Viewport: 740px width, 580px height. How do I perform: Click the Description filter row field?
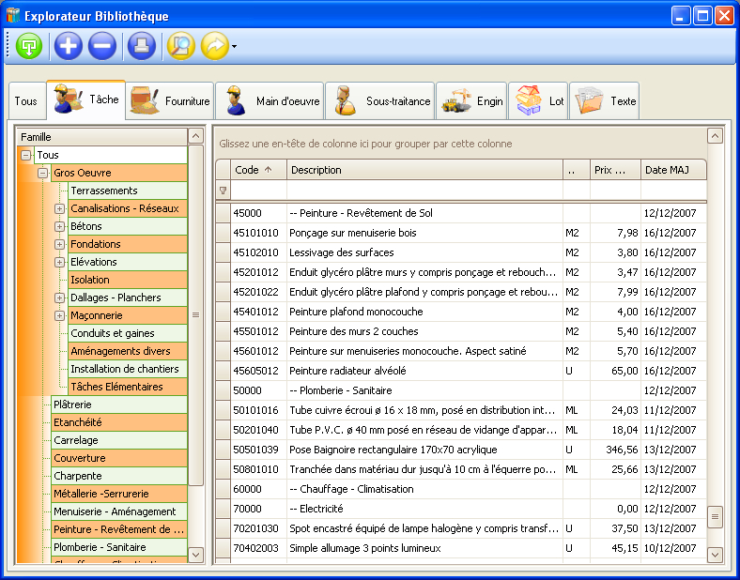(x=423, y=191)
